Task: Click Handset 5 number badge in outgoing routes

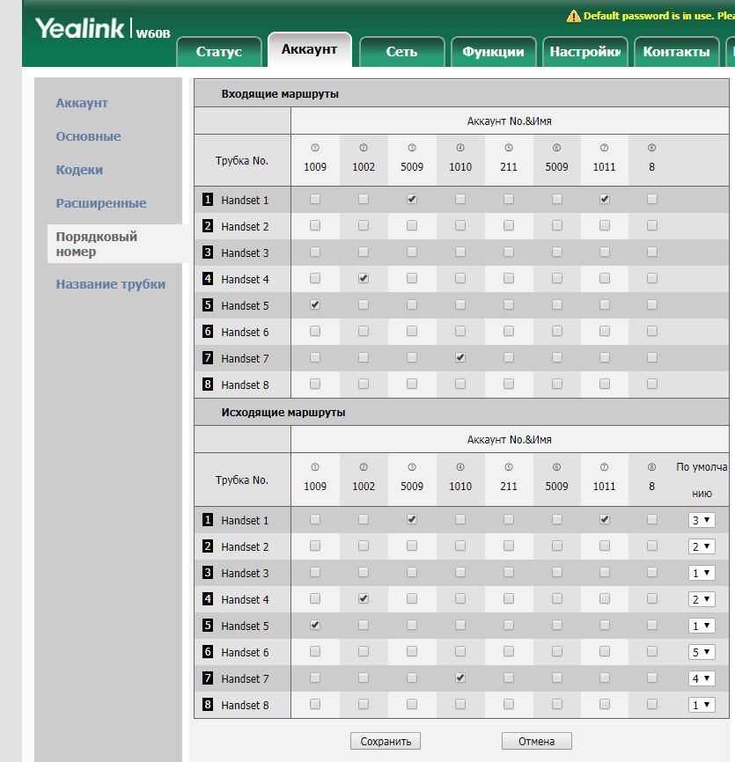Action: 208,626
